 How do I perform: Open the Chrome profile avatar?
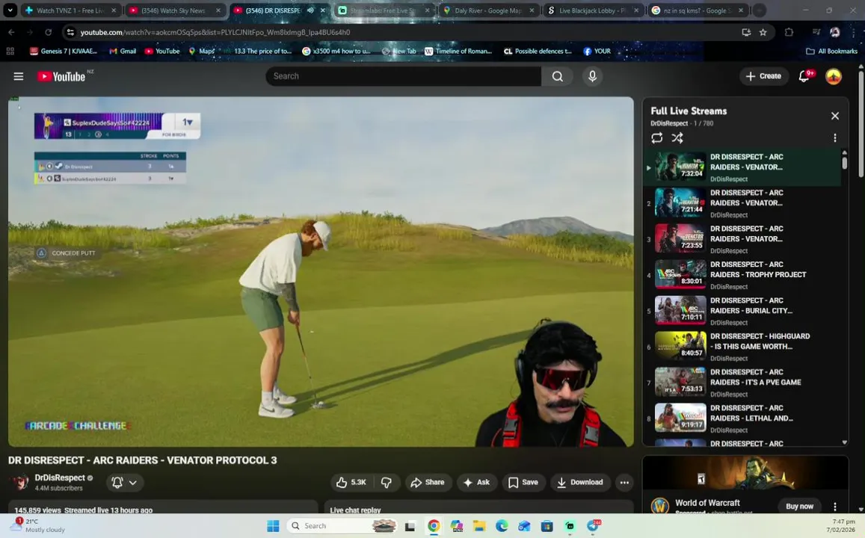834,32
